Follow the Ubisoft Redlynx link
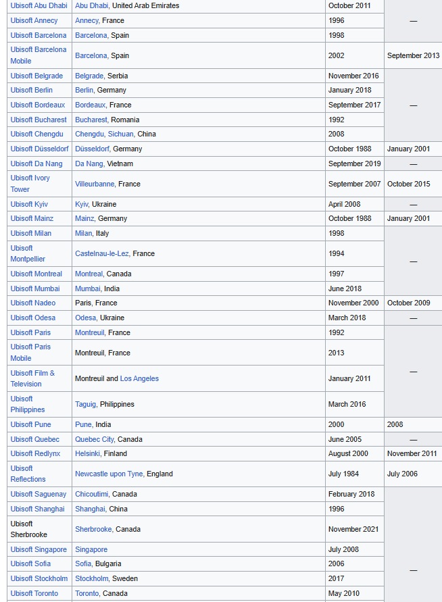This screenshot has width=442, height=602. pyautogui.click(x=35, y=454)
